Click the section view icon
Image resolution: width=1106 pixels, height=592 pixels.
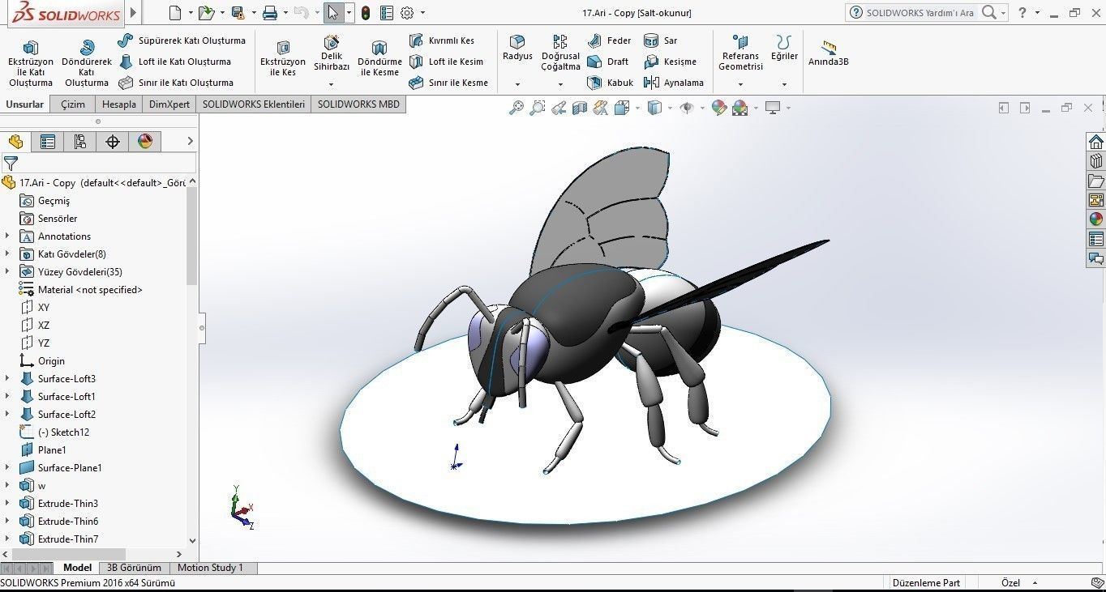click(580, 108)
